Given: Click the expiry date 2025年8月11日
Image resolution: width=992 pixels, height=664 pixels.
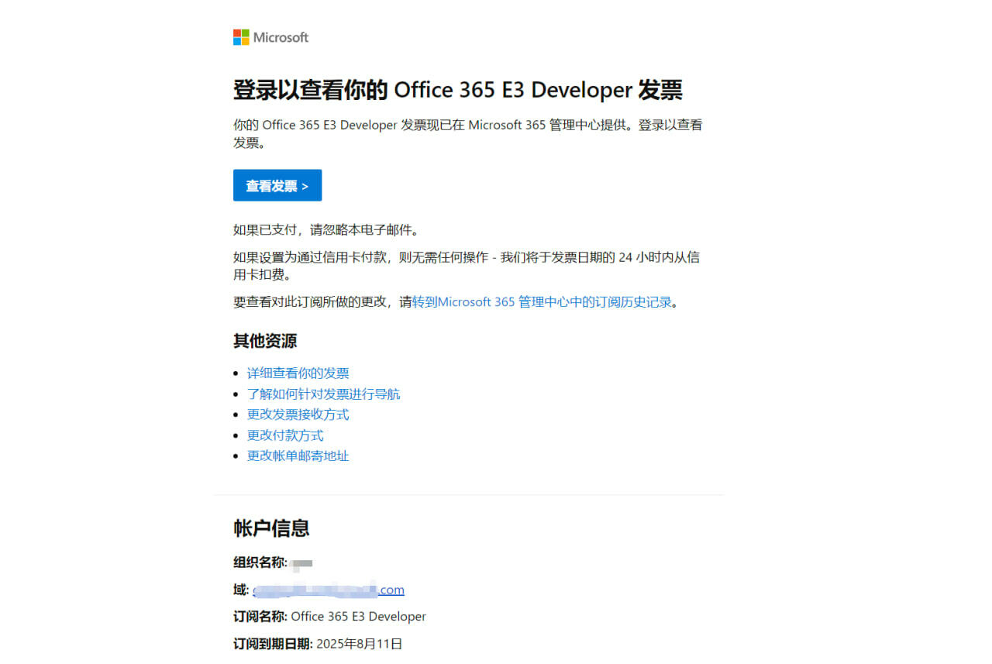Looking at the screenshot, I should [x=360, y=644].
